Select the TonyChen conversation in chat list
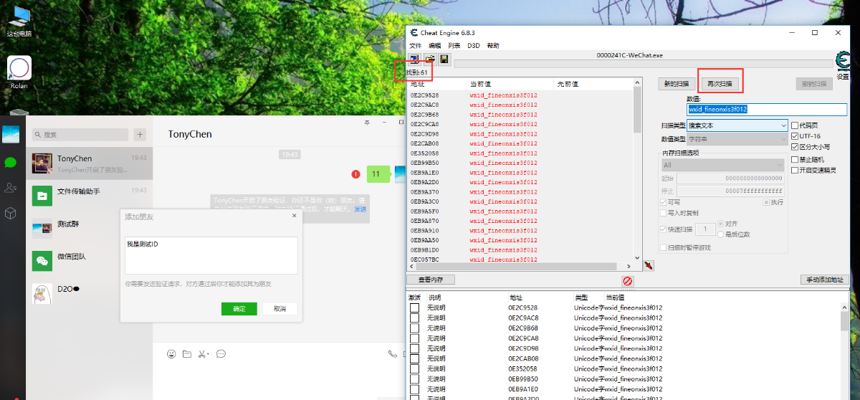This screenshot has height=400, width=860. coord(90,163)
